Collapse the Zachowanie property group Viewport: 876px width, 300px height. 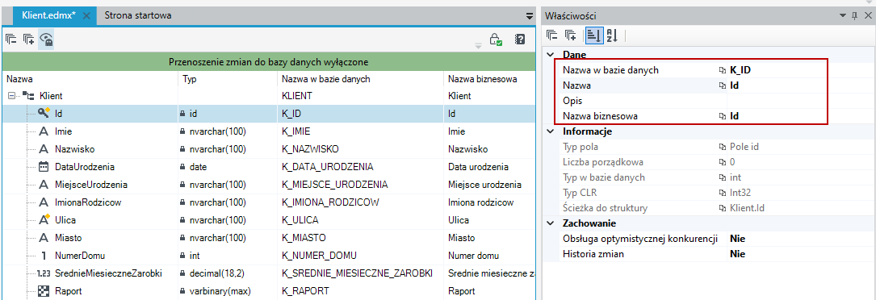(x=551, y=223)
